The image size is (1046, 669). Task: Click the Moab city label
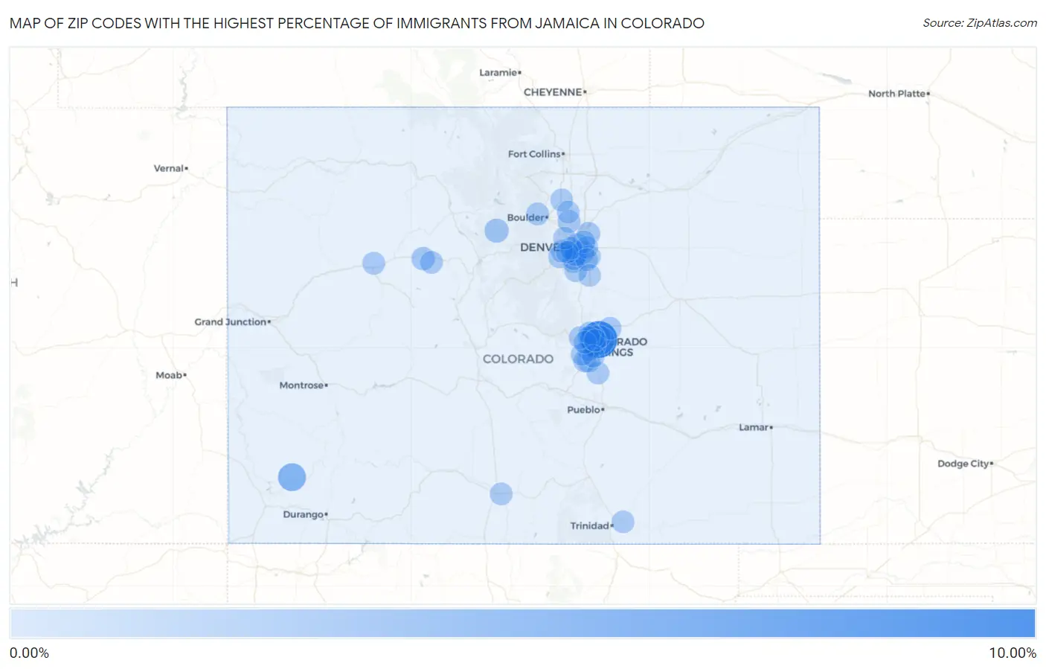[170, 375]
